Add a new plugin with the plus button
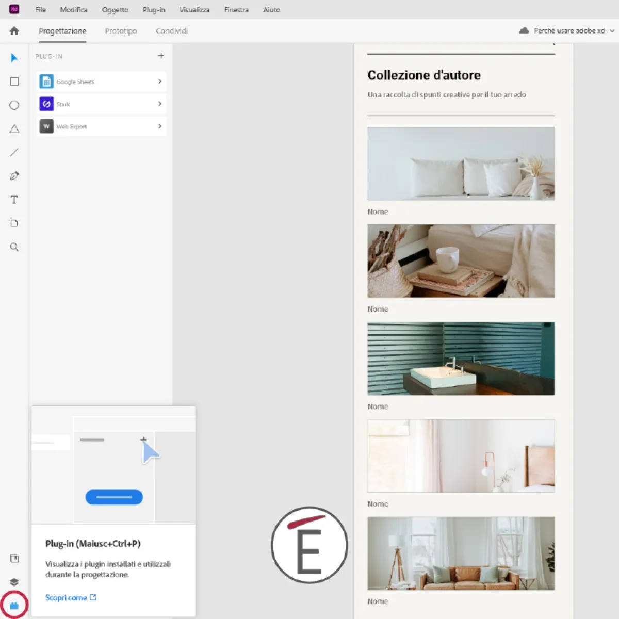 point(161,56)
